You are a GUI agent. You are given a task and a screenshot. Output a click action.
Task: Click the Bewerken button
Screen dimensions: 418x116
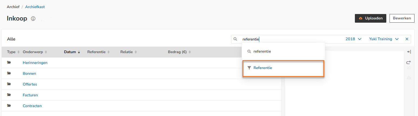(402, 18)
